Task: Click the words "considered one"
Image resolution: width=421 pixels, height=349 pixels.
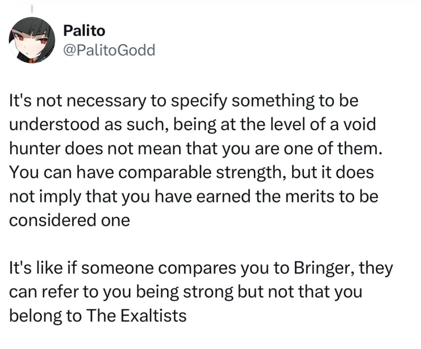Action: [x=70, y=219]
